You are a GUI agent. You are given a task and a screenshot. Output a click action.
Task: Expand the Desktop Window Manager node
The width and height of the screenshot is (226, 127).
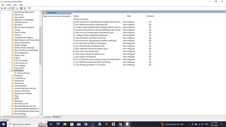tap(10, 48)
